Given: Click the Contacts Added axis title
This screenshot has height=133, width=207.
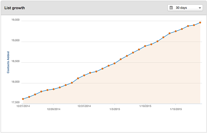Looking at the screenshot, I should (8, 62).
